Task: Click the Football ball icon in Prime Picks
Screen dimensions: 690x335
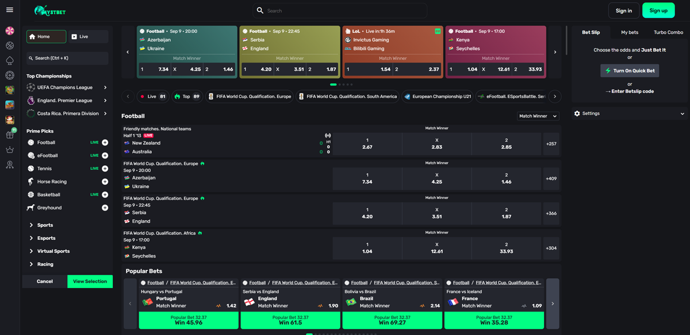Action: pos(31,142)
